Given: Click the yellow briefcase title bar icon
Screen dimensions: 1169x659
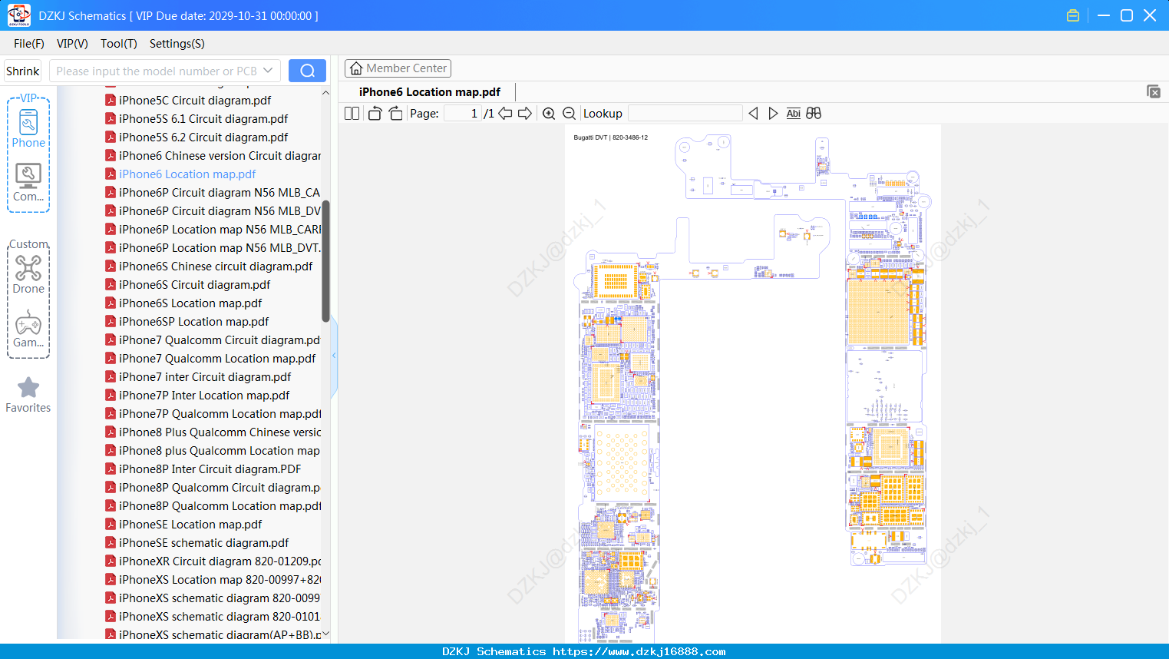Looking at the screenshot, I should (1073, 15).
